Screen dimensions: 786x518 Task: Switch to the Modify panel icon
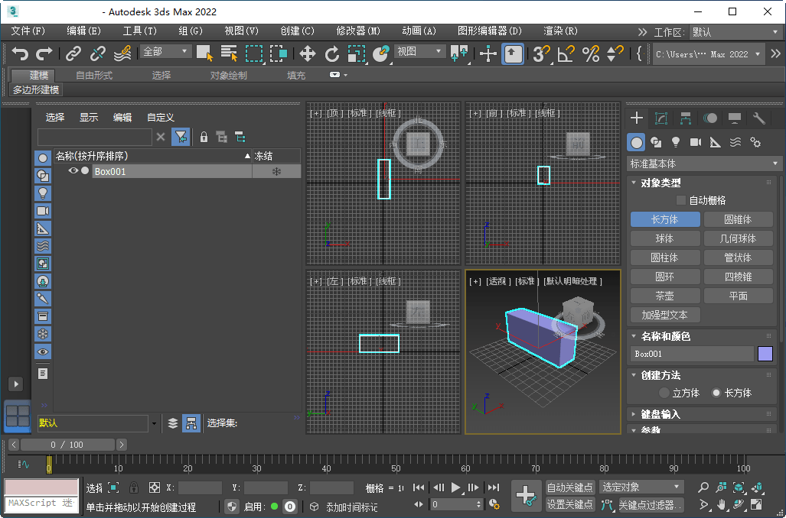point(663,118)
